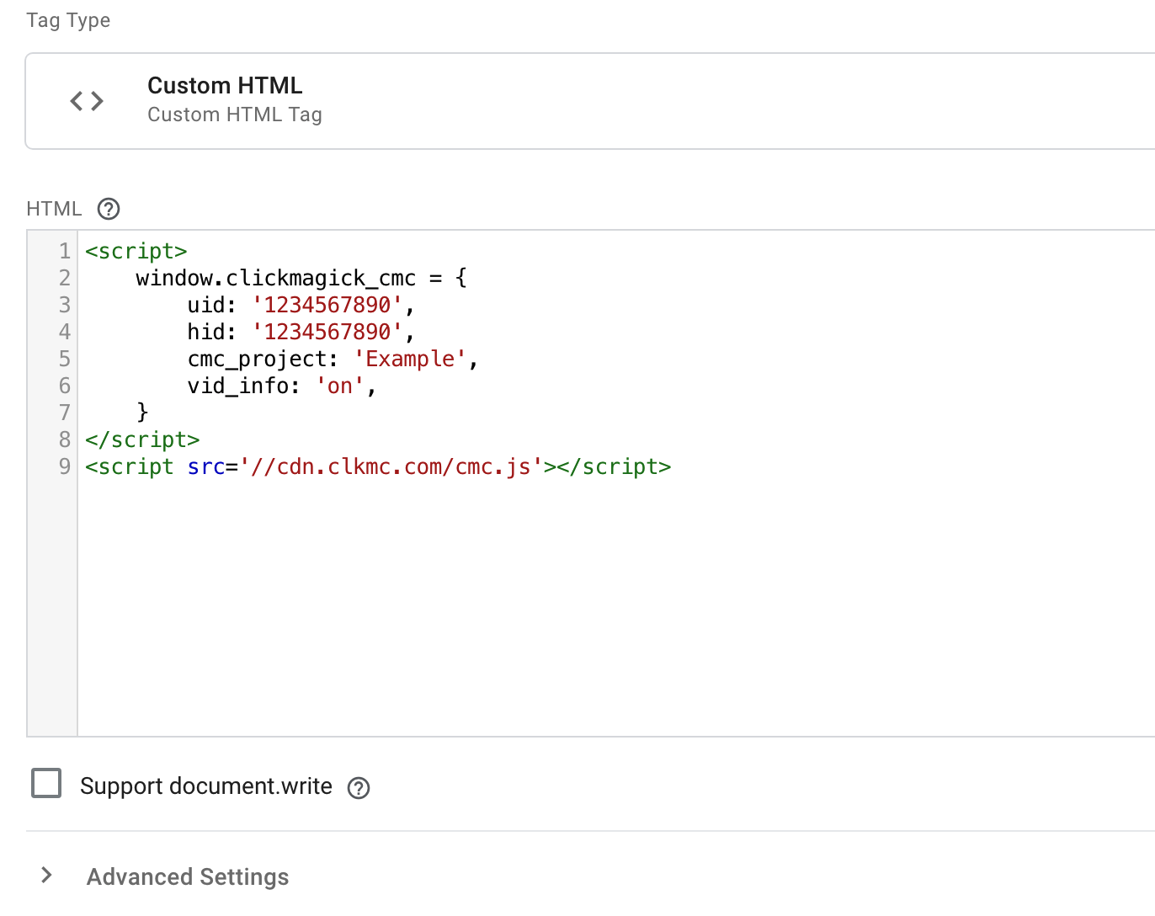Screen dimensions: 1155x916
Task: Click line number 9 in editor gutter
Action: (x=64, y=467)
